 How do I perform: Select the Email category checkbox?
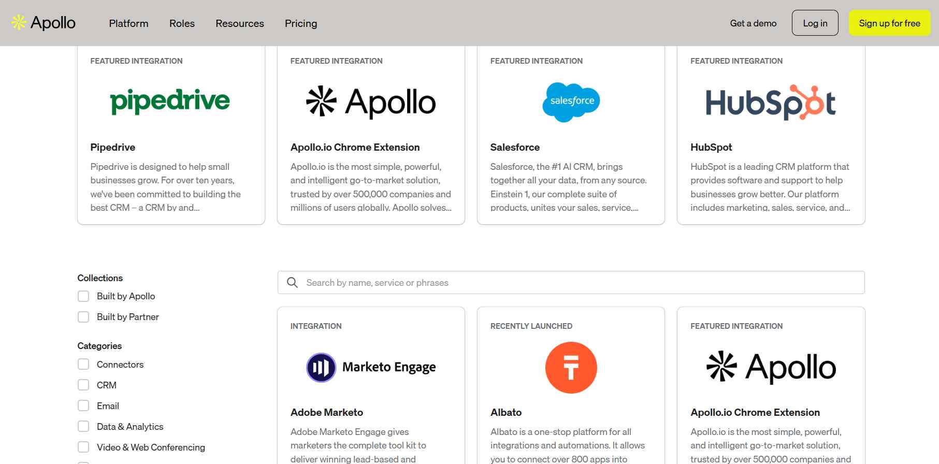pos(83,406)
